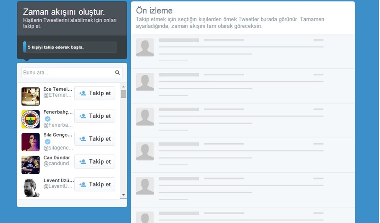Click the suggestions list scrollbar thumb
This screenshot has width=380, height=223.
(124, 94)
